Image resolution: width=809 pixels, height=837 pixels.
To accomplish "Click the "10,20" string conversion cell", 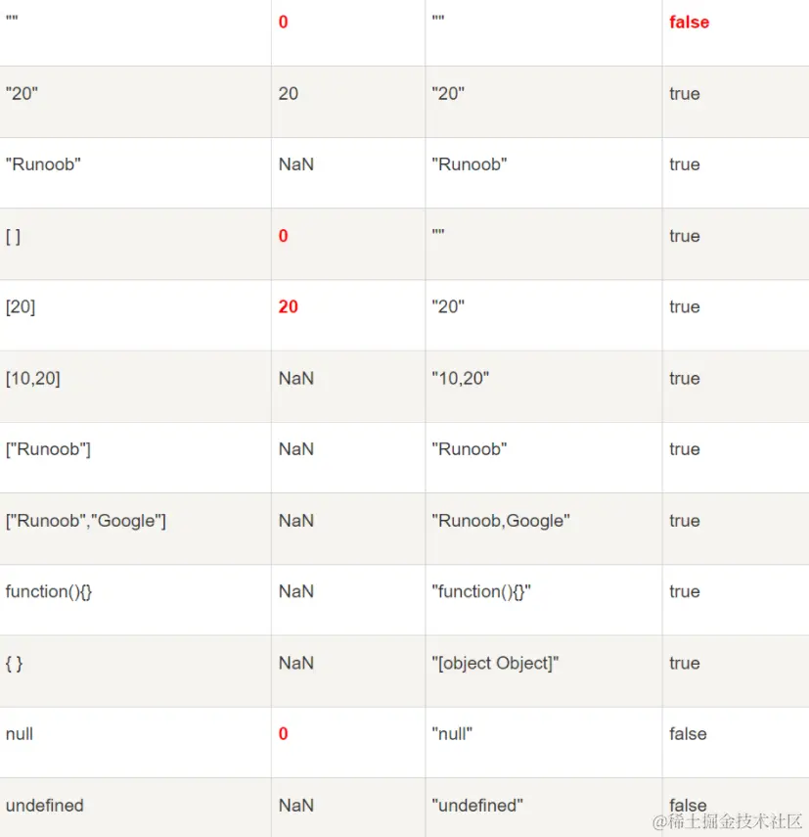I will point(460,379).
